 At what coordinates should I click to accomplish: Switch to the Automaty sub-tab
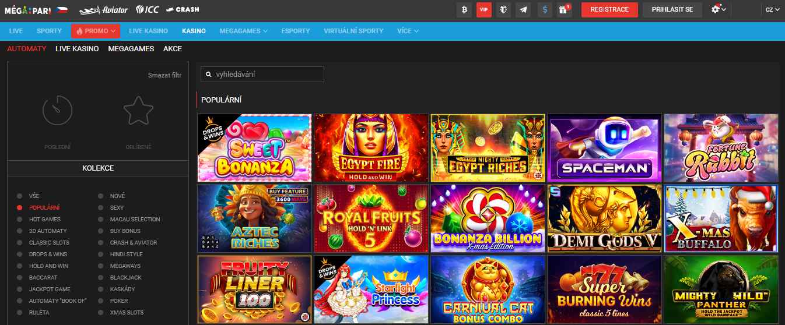[26, 48]
